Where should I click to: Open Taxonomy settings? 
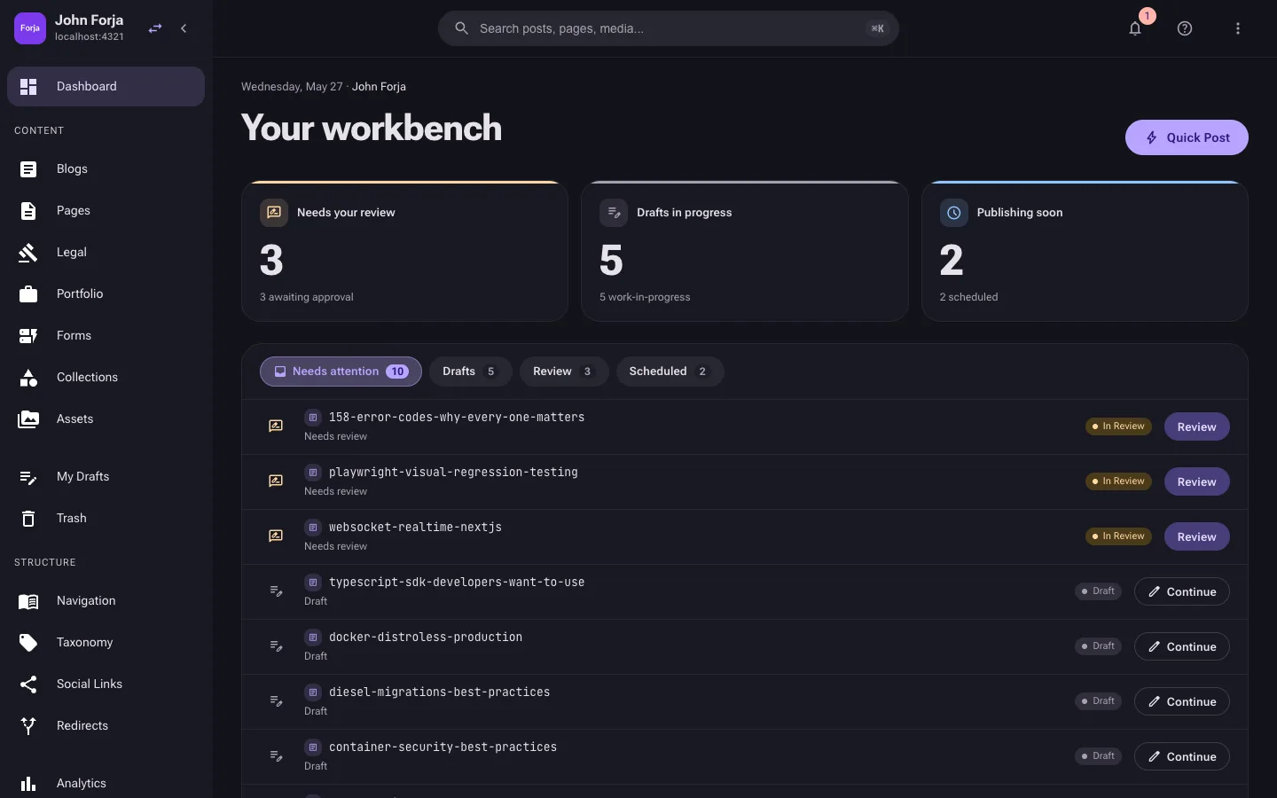click(106, 642)
